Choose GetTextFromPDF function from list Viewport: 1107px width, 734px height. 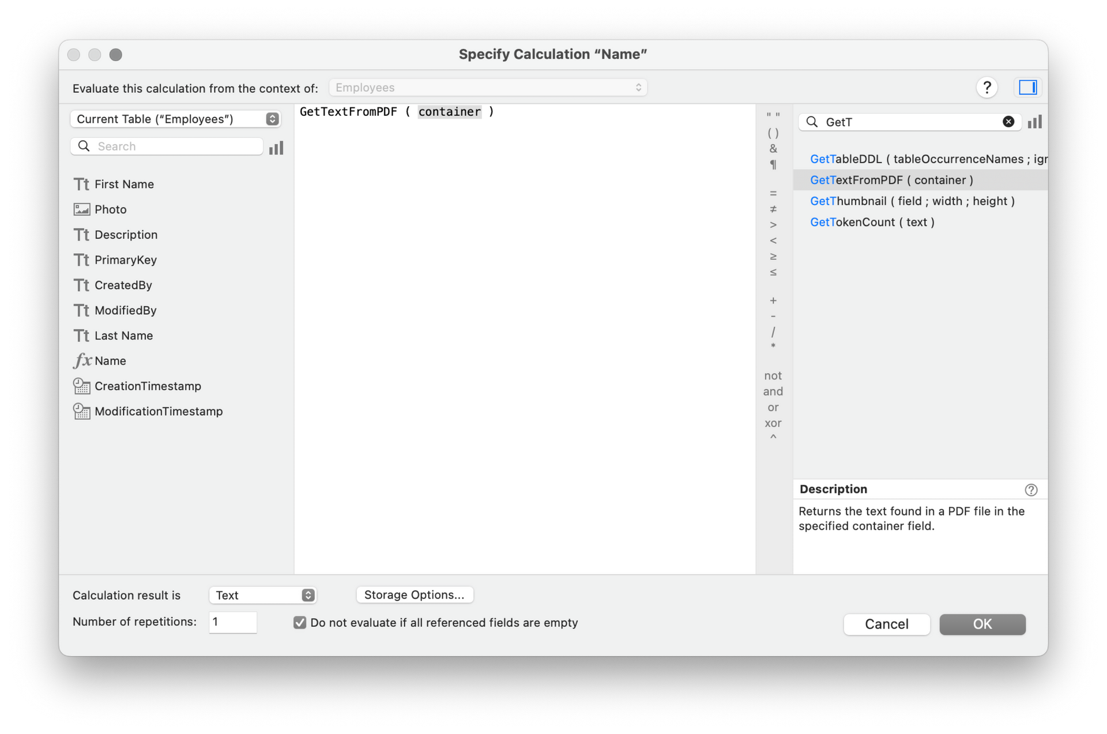click(920, 180)
